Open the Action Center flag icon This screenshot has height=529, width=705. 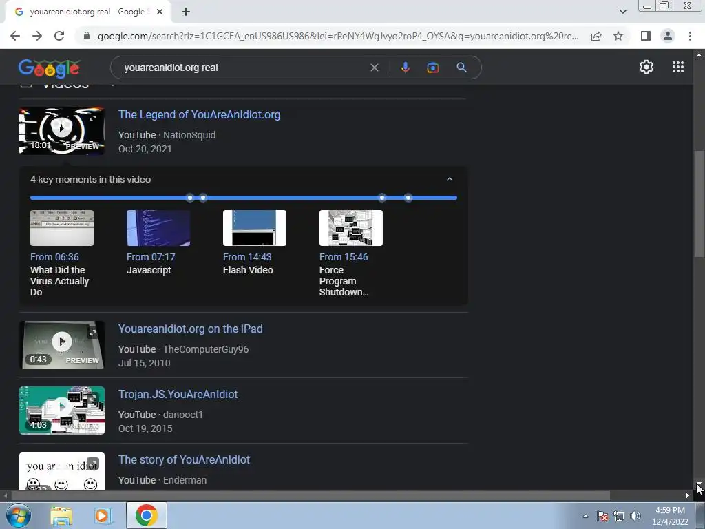602,516
